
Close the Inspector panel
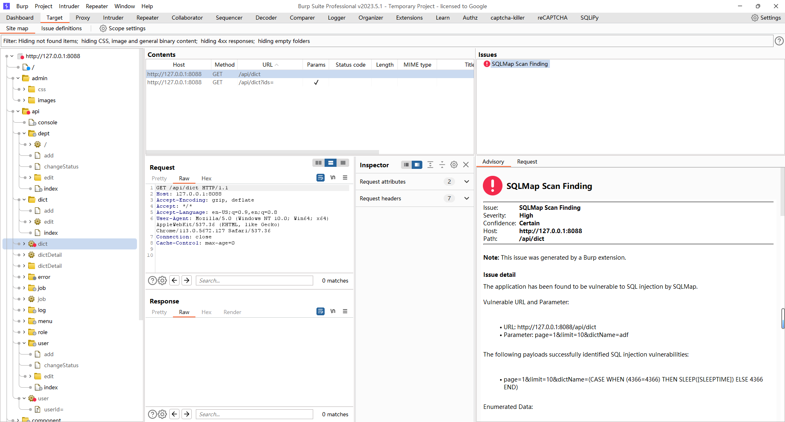click(466, 165)
